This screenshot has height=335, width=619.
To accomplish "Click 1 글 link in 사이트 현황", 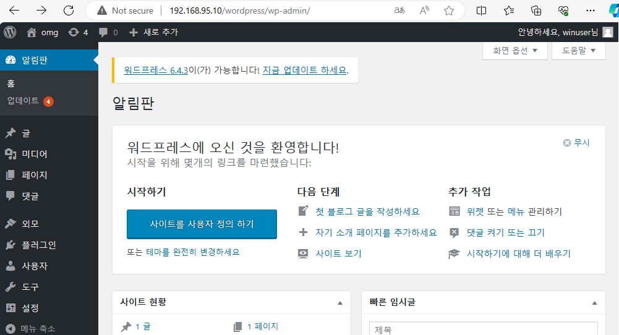I will 143,326.
